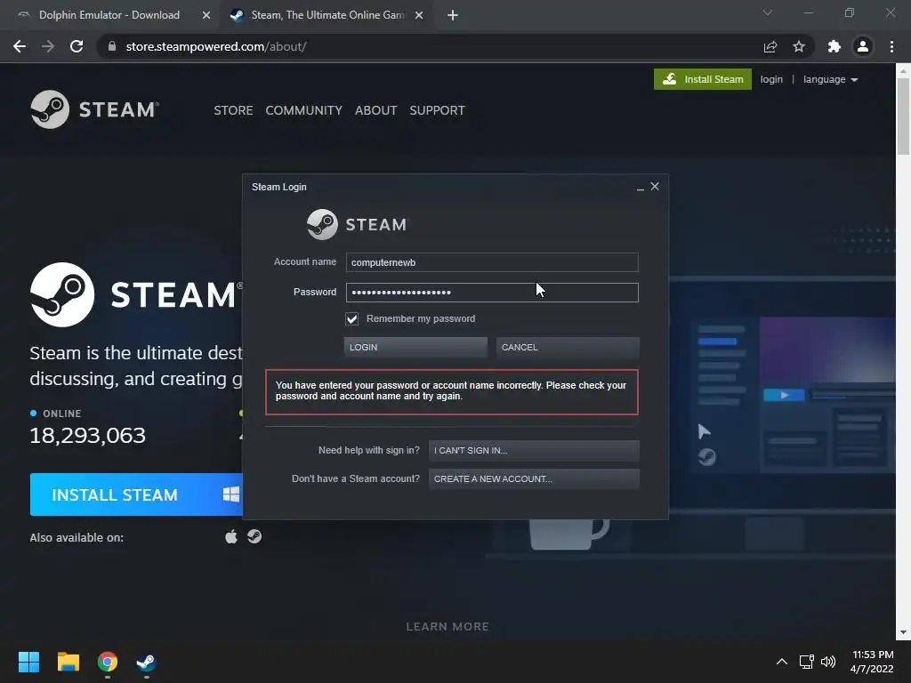Image resolution: width=911 pixels, height=683 pixels.
Task: Click the CANCEL button in dialog
Action: coord(568,348)
